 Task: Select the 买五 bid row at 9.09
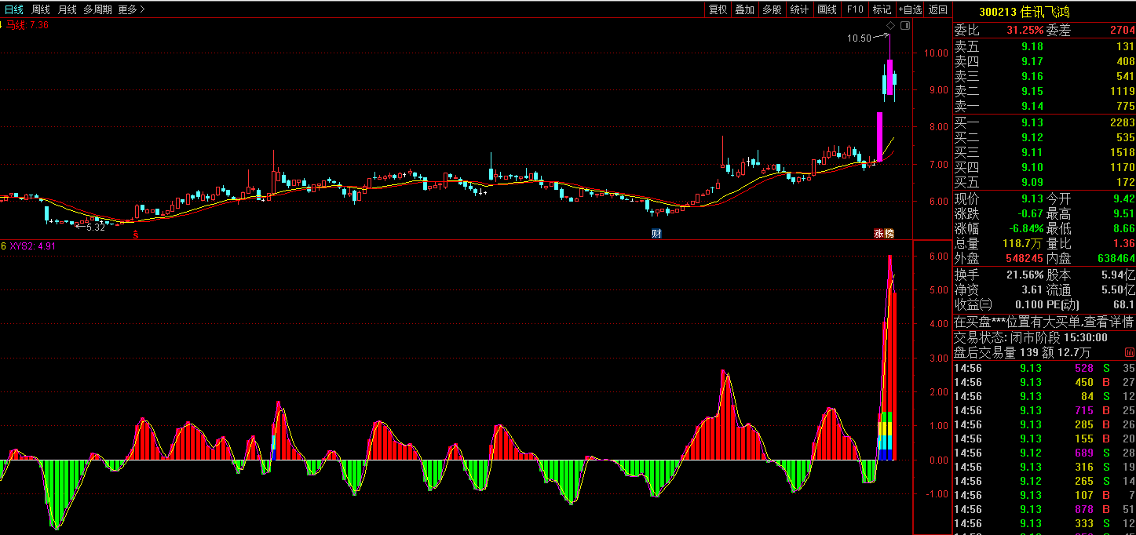(1044, 183)
